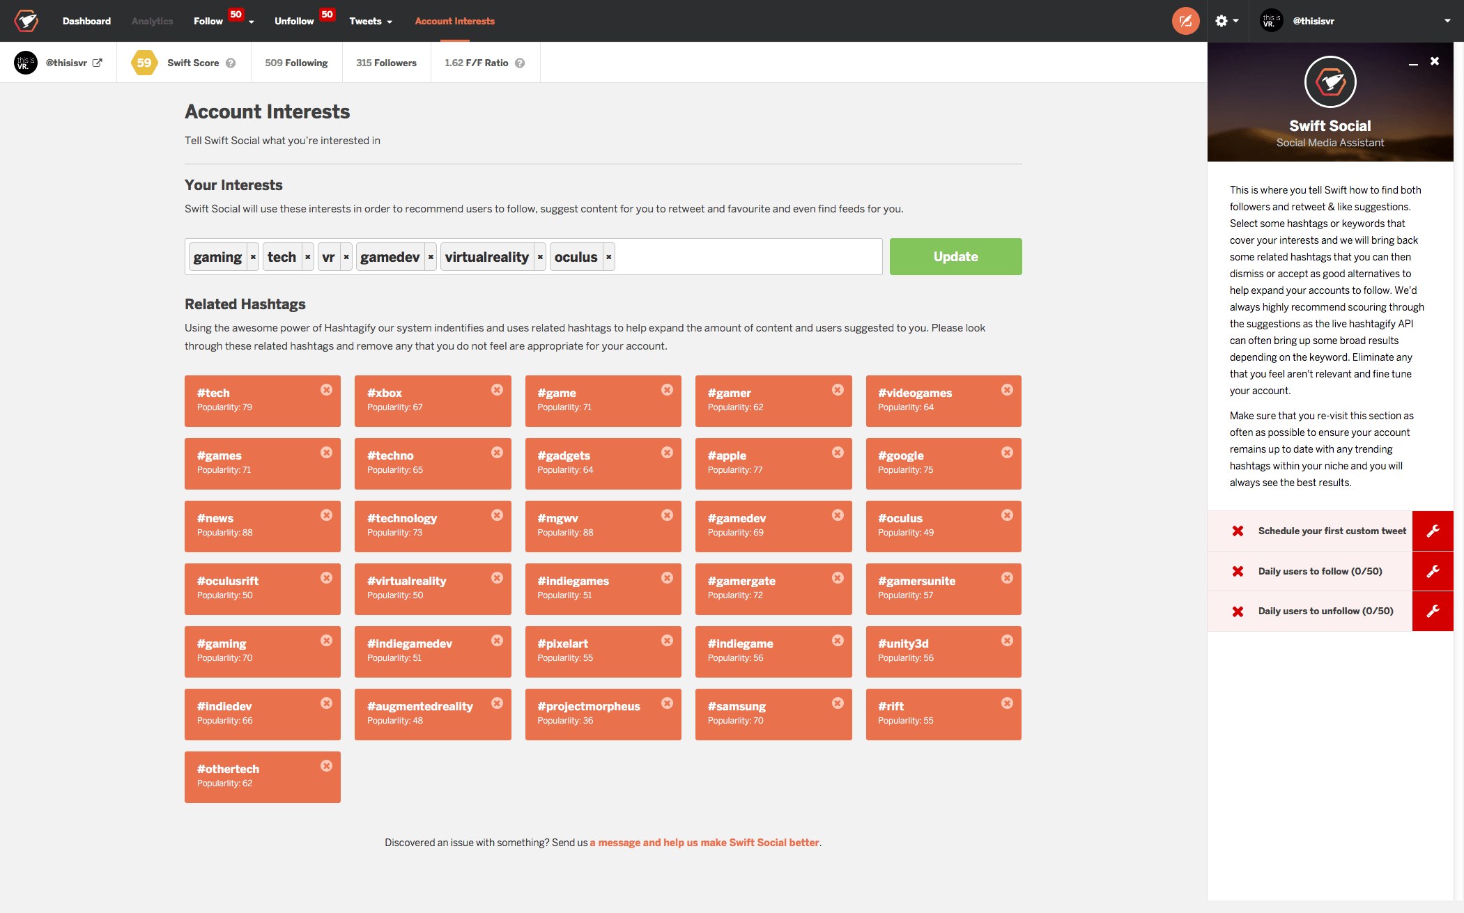1464x913 pixels.
Task: Open the feedback message link
Action: 704,843
